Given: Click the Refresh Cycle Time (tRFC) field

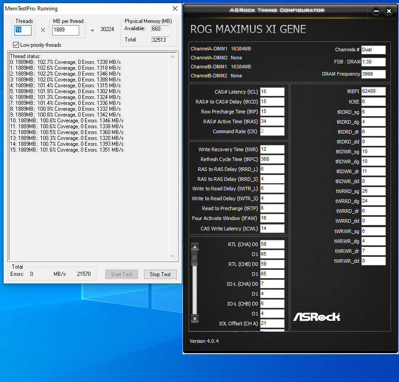Looking at the screenshot, I should coord(272,159).
